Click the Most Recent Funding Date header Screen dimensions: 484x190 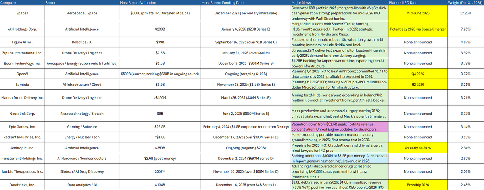(245, 2)
